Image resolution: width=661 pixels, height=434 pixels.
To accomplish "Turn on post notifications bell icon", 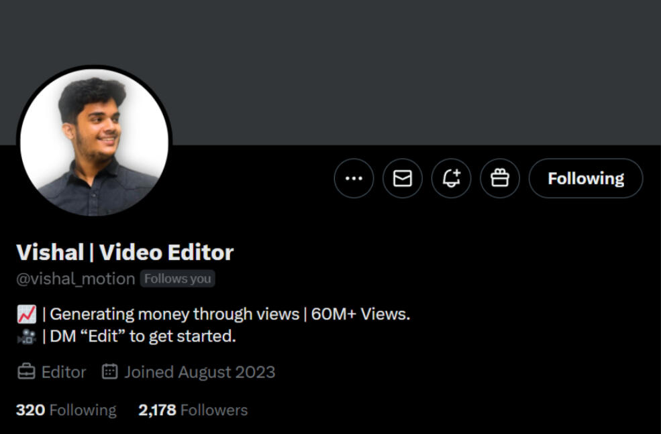I will click(x=451, y=178).
